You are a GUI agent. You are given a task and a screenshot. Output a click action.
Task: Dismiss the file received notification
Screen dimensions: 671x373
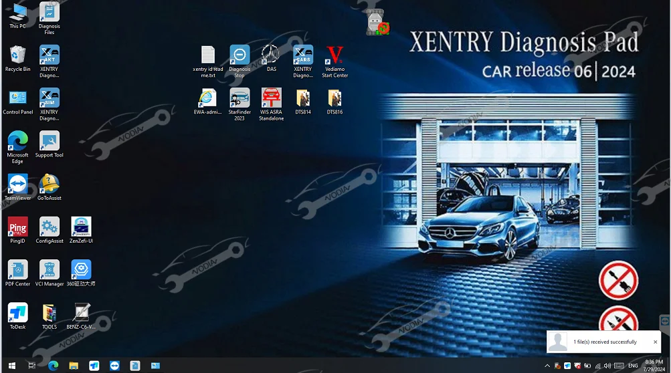pos(655,342)
